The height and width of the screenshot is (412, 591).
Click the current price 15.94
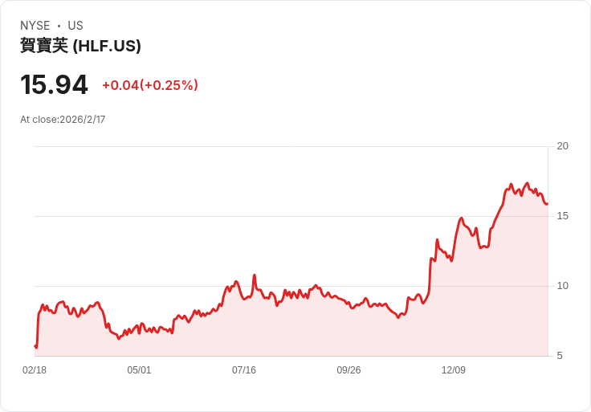pyautogui.click(x=54, y=85)
